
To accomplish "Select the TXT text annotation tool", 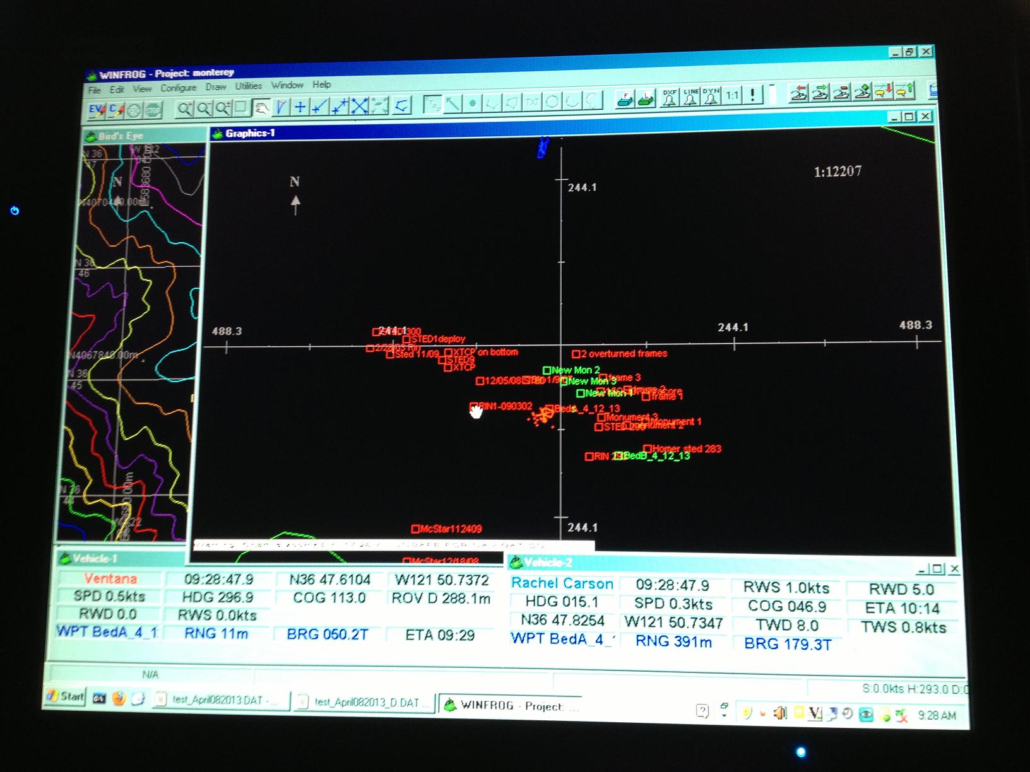I will [x=533, y=101].
